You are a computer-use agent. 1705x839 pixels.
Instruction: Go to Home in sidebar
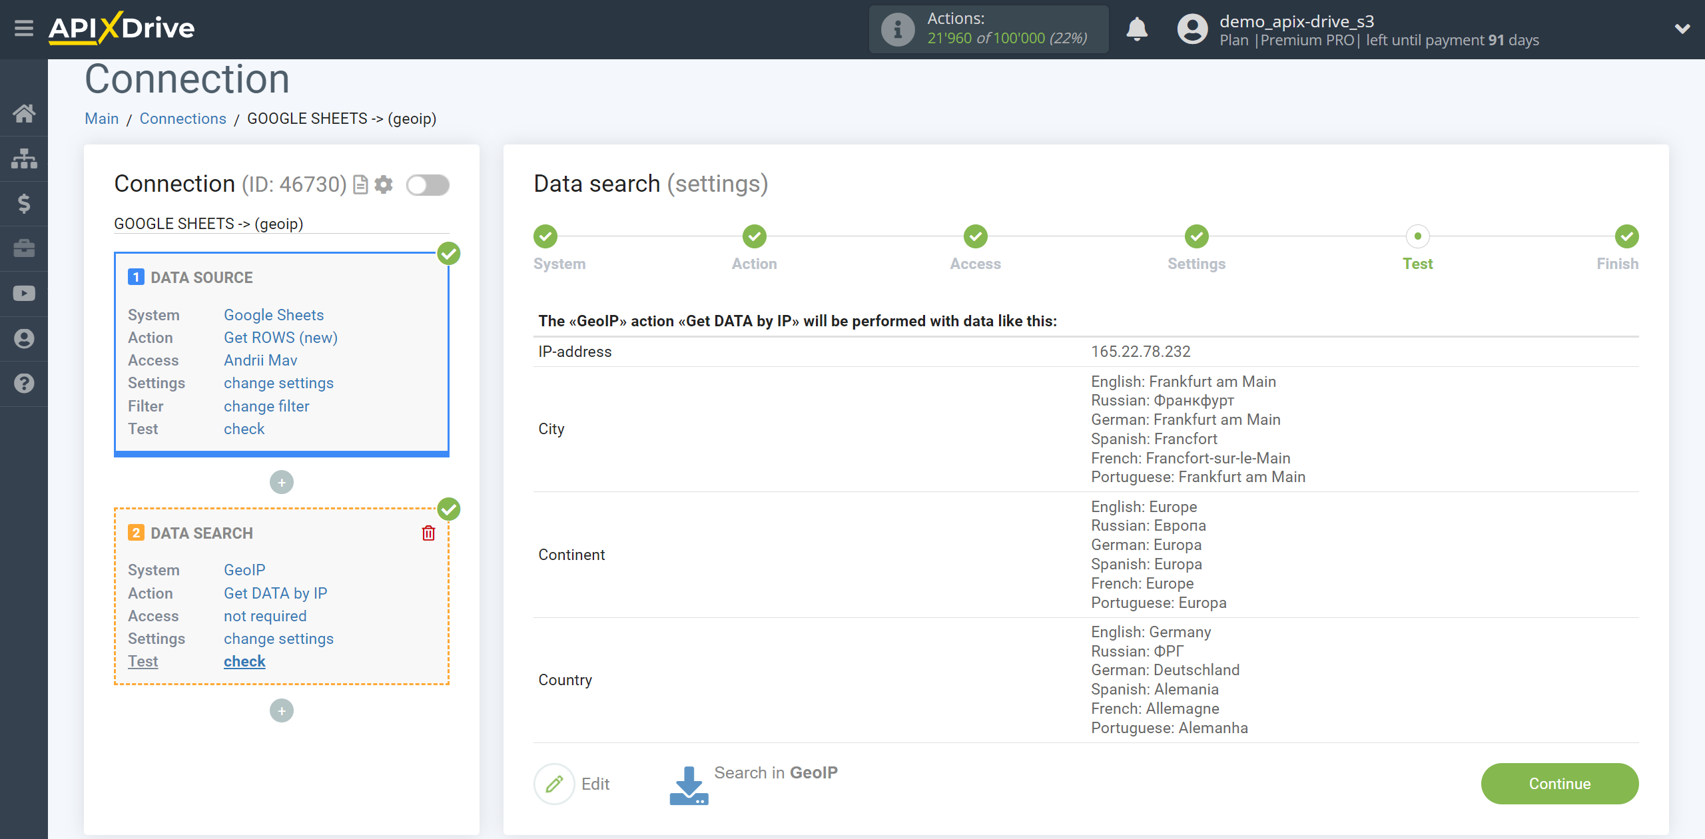24,113
